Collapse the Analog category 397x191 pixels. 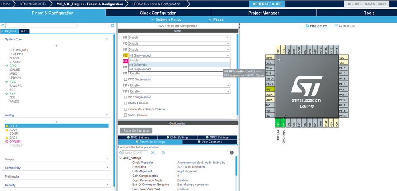(x=107, y=115)
